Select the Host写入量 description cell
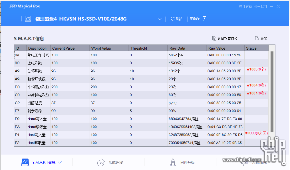The image size is (290, 170). pos(38,135)
